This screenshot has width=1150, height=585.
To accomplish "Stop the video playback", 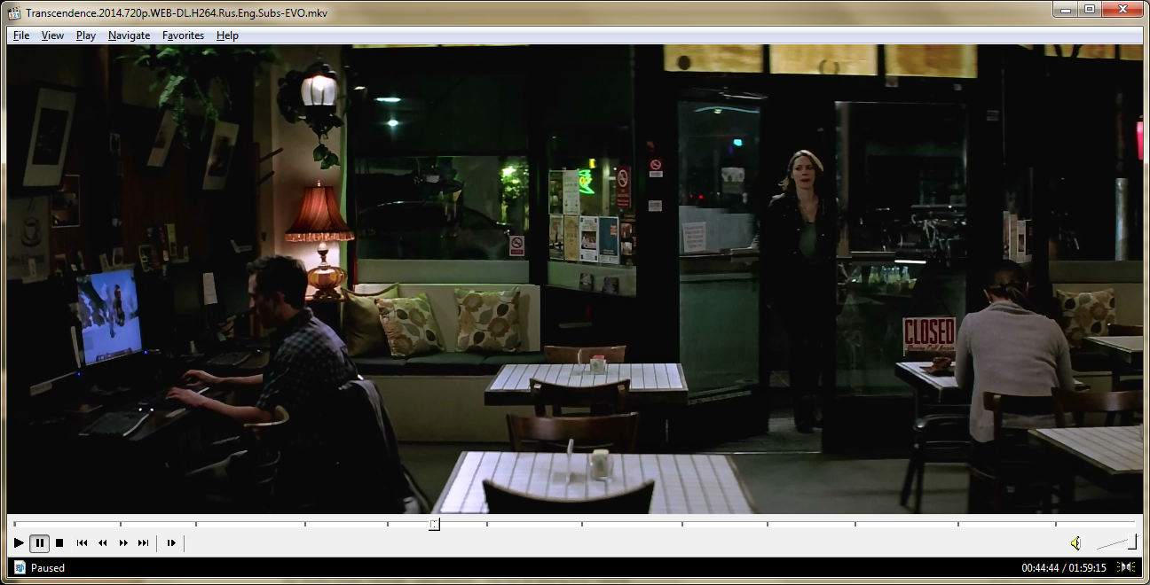I will [59, 542].
